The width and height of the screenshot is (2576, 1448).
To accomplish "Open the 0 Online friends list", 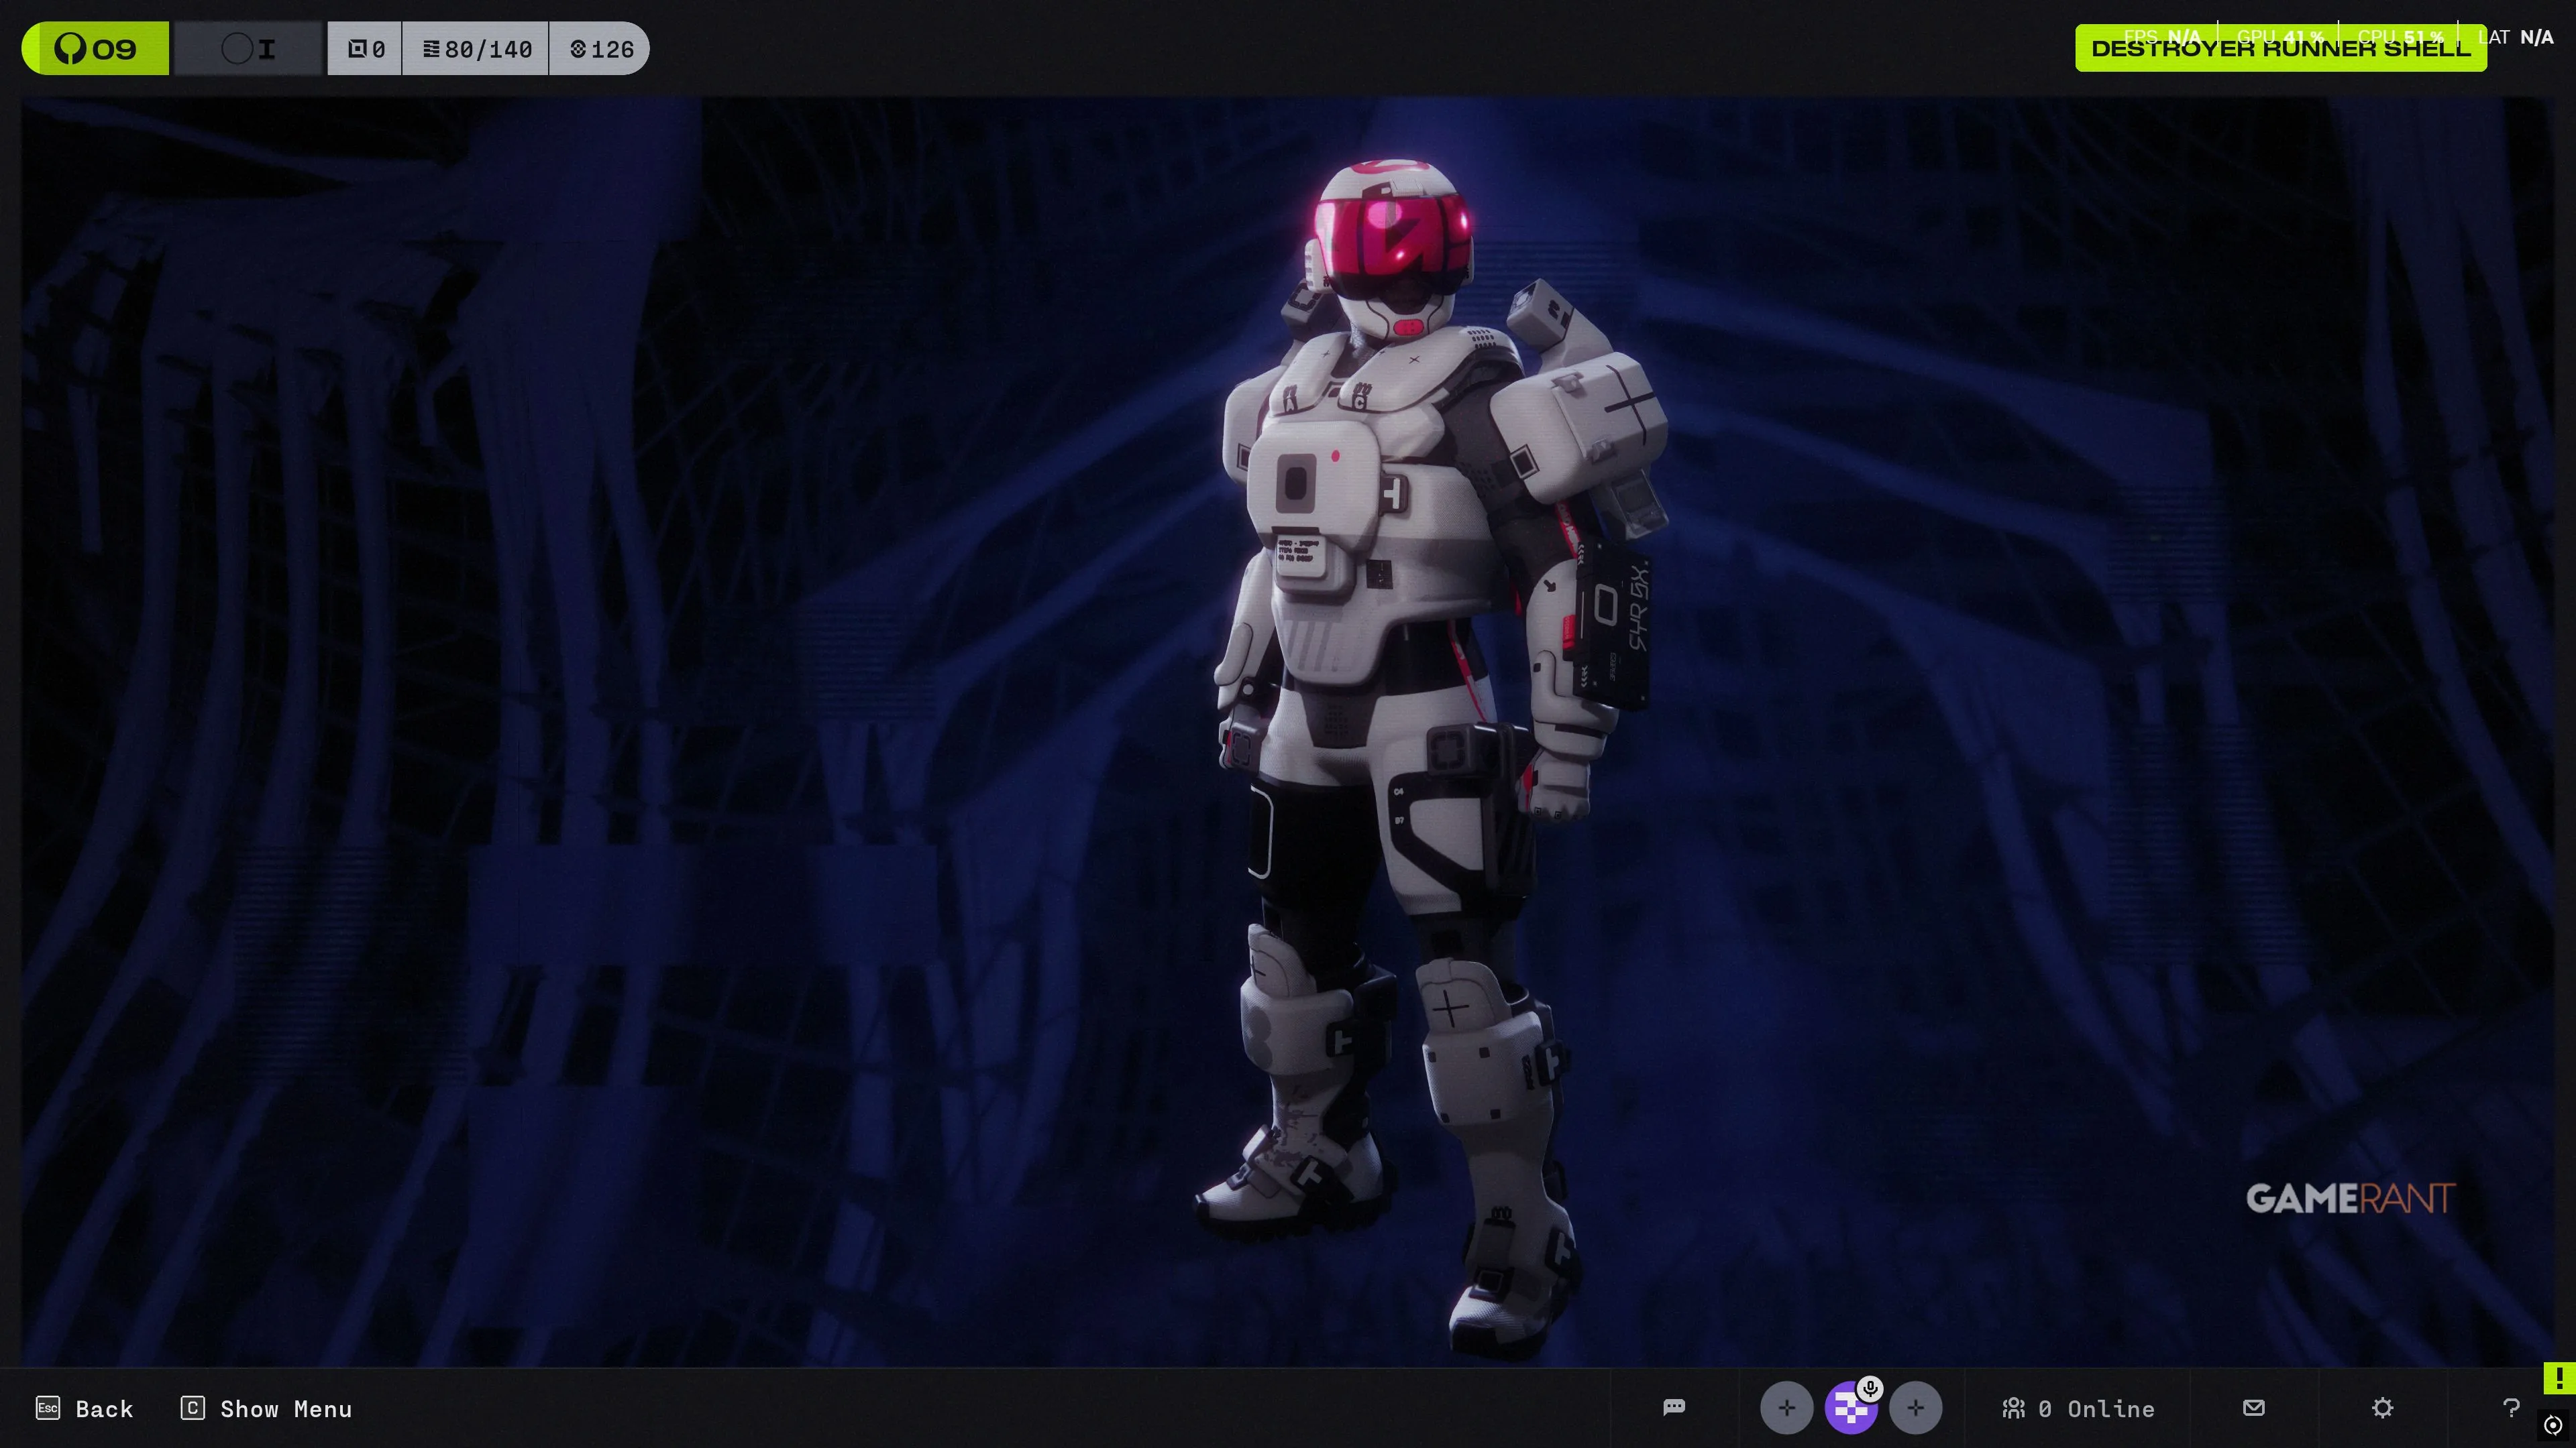I will pyautogui.click(x=2078, y=1408).
